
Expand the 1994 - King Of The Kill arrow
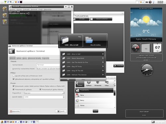(103, 70)
